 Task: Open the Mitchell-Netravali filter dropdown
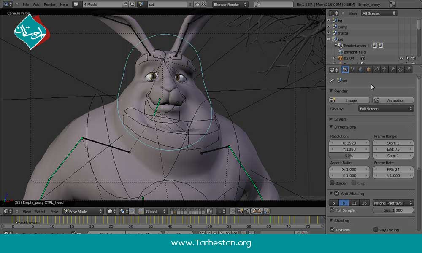393,203
